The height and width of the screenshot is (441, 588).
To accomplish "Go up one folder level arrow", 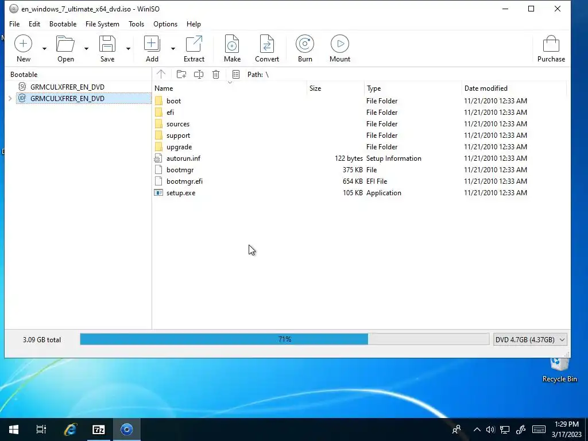I will [161, 74].
